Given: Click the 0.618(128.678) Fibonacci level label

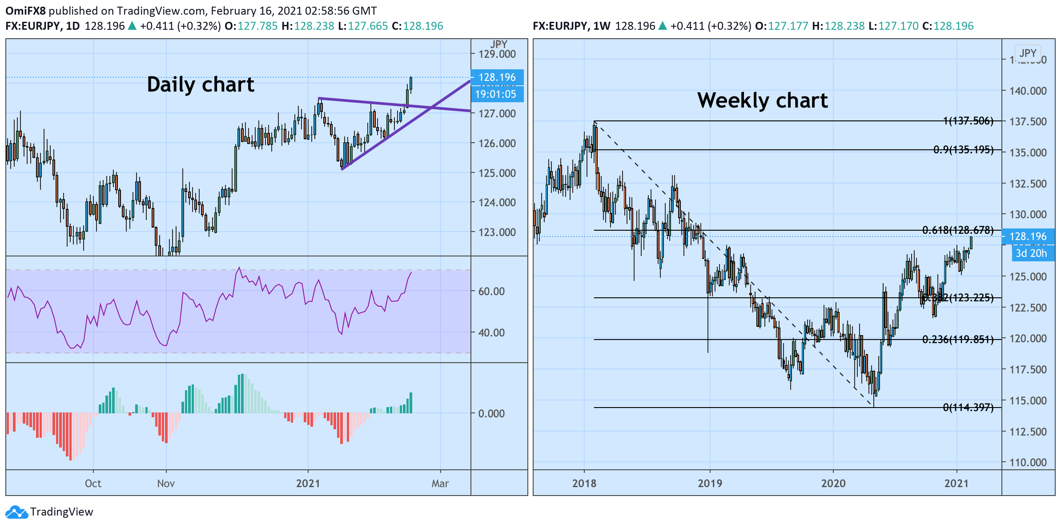Looking at the screenshot, I should click(958, 230).
